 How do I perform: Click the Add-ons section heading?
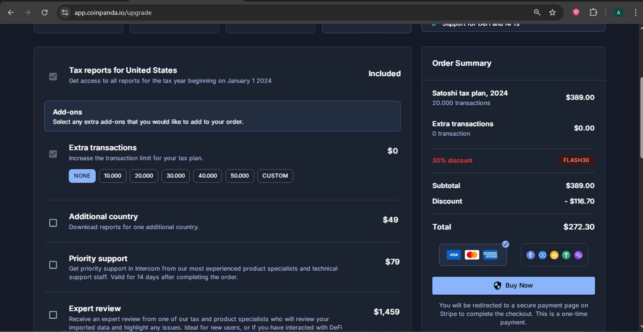(x=67, y=112)
